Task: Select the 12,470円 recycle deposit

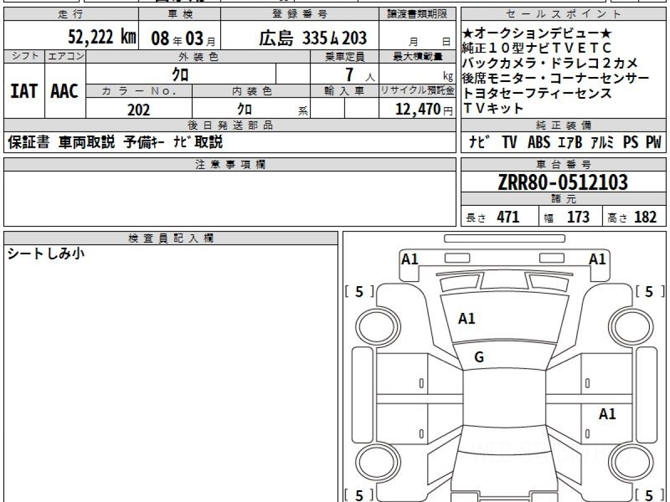Action: pyautogui.click(x=424, y=109)
